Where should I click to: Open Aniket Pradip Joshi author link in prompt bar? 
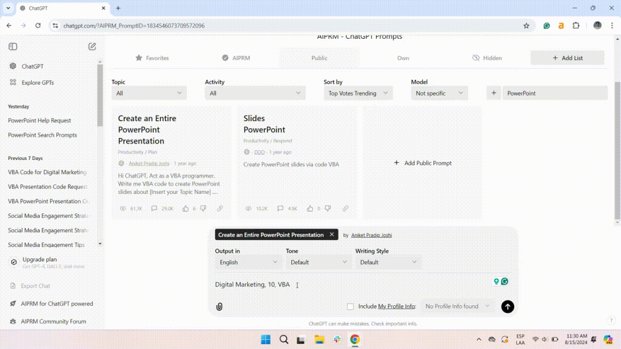(x=372, y=235)
